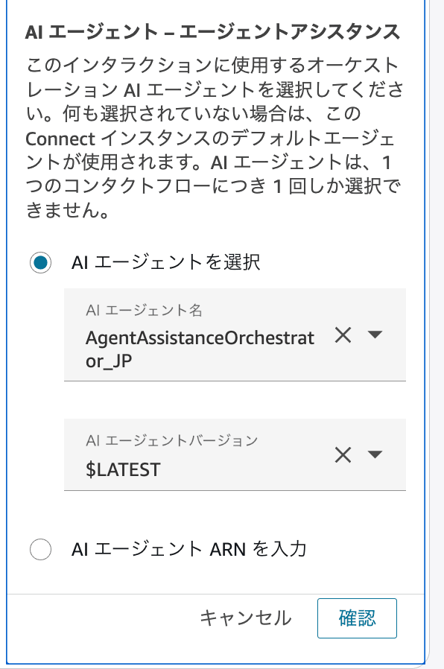Select the AI エージェントを選択 radio button

tap(42, 261)
